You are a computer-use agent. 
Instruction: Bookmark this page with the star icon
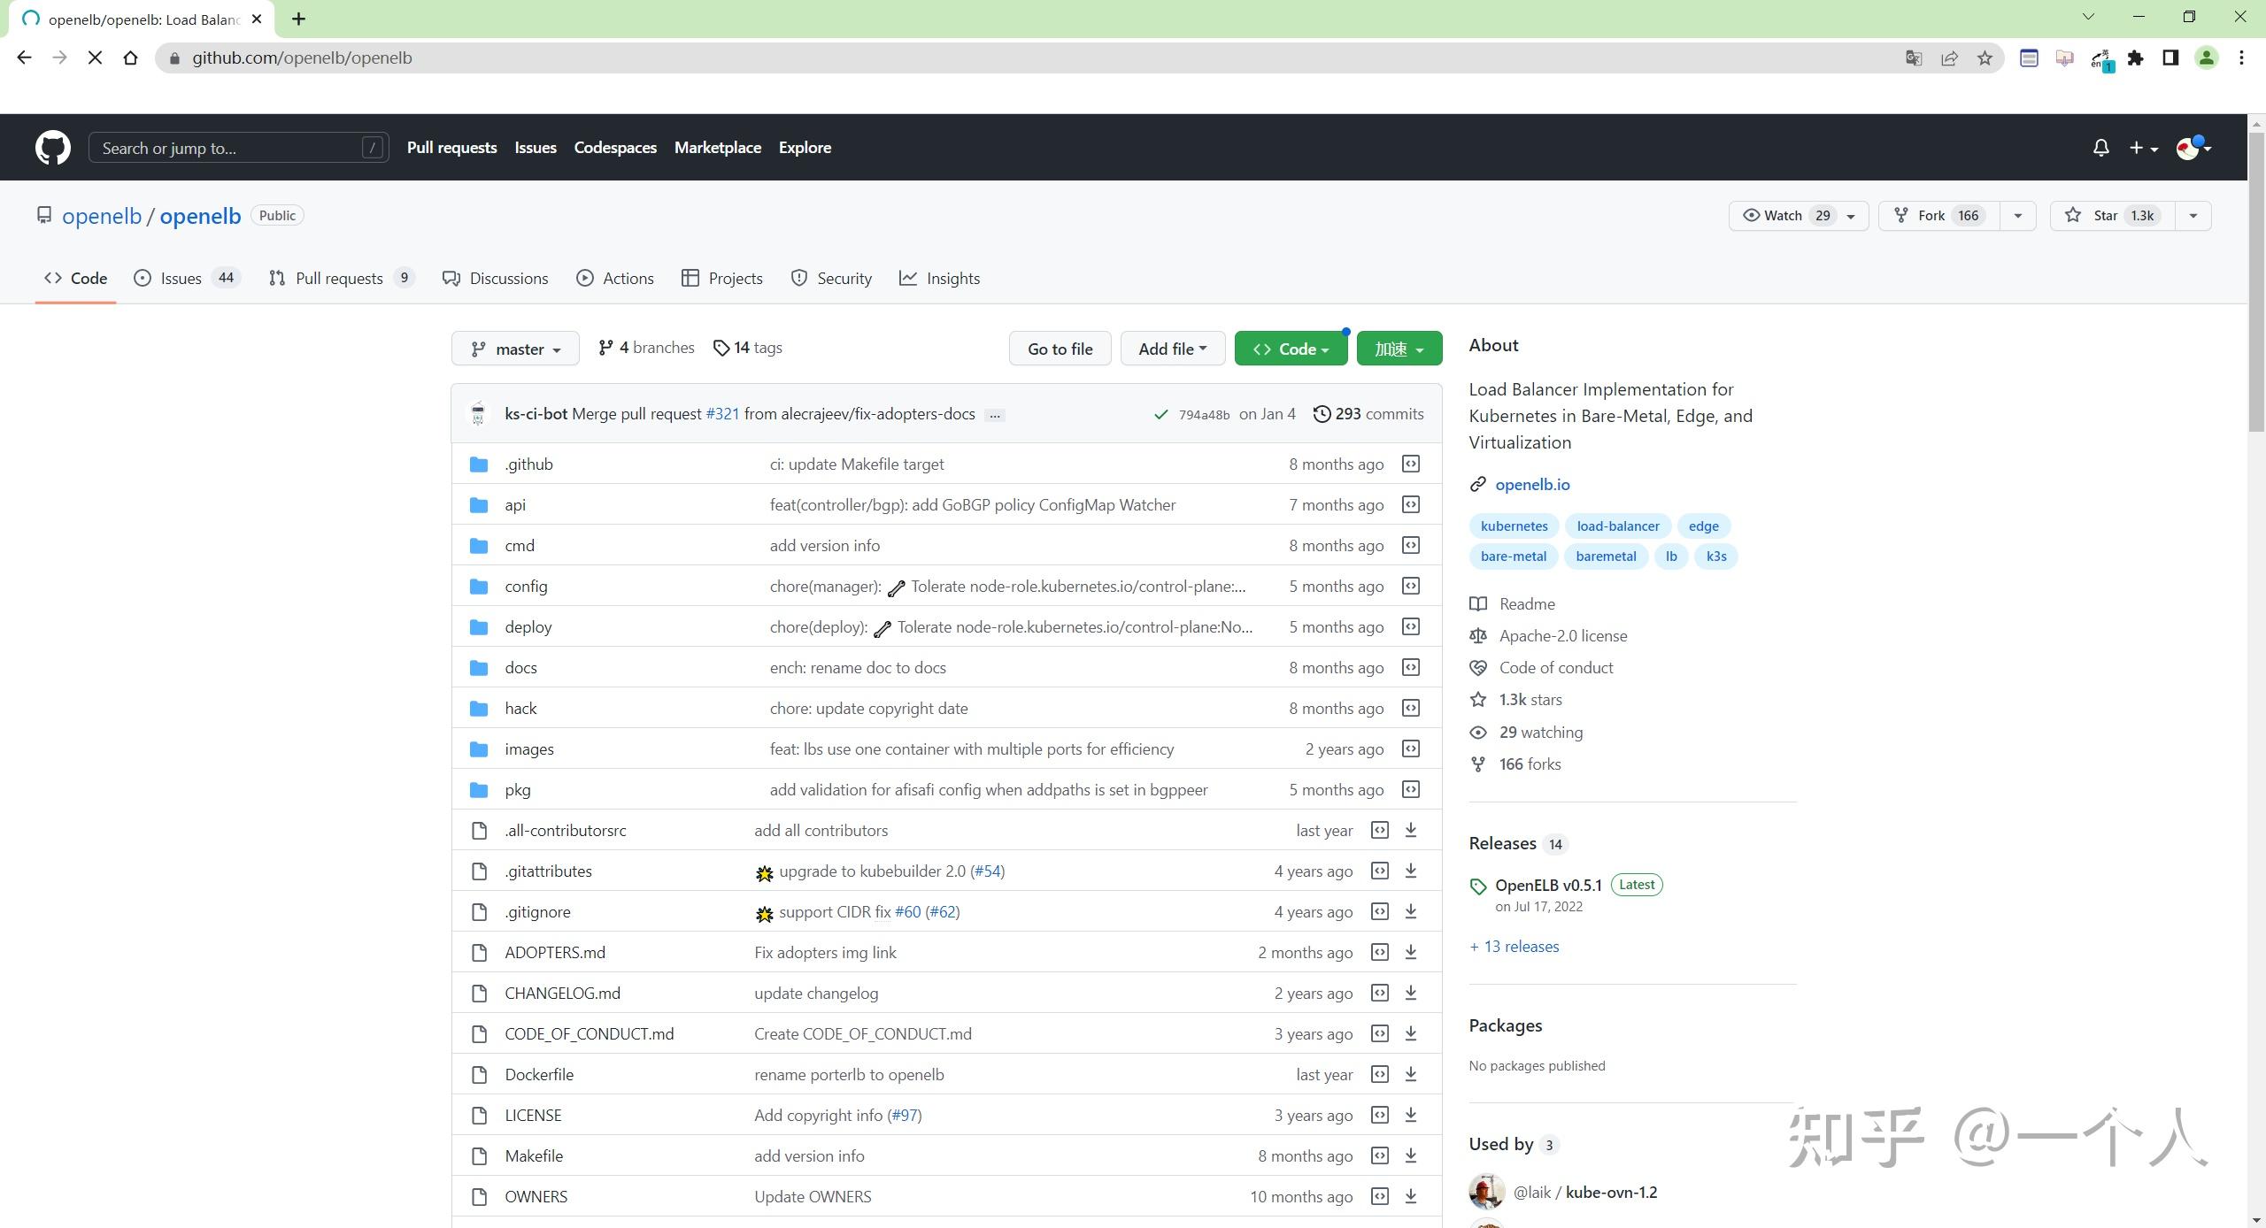pyautogui.click(x=1985, y=58)
